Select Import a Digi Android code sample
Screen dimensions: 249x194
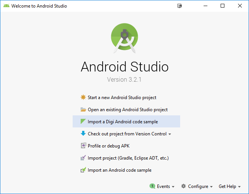[x=126, y=121]
